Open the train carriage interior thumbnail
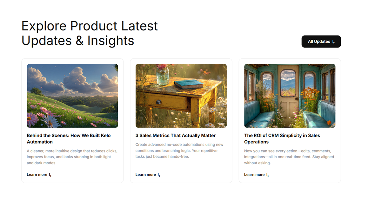 (x=290, y=96)
